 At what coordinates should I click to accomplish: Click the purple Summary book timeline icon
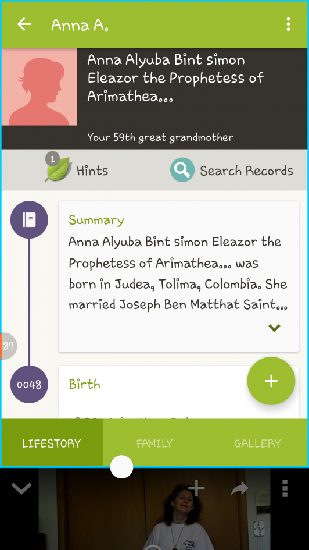pos(29,220)
